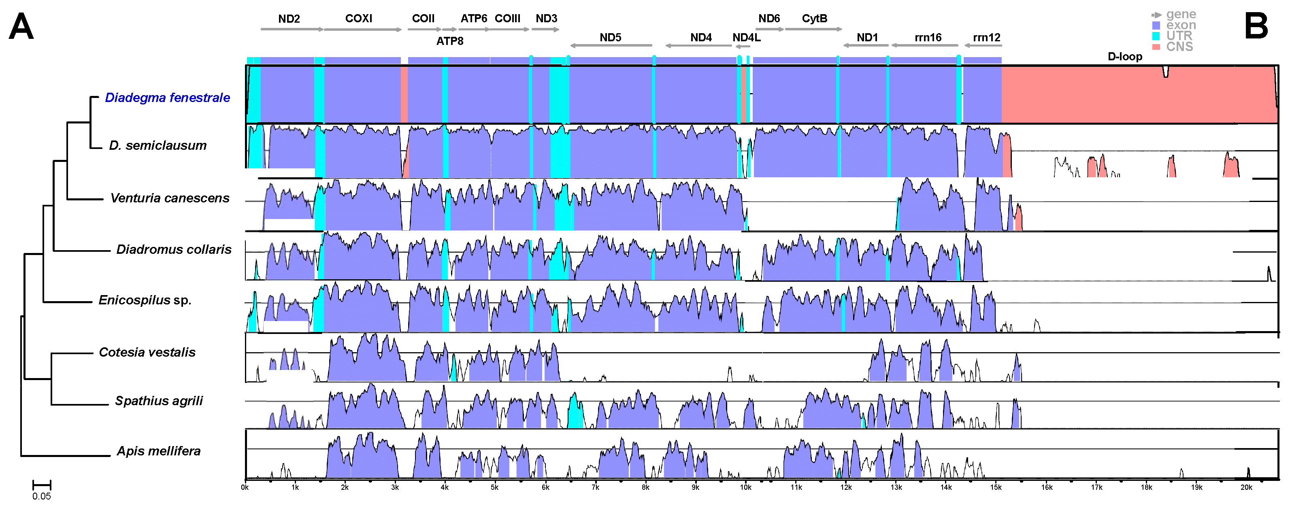Select the Venturia canescens tree leaf
This screenshot has width=1290, height=508.
click(170, 198)
